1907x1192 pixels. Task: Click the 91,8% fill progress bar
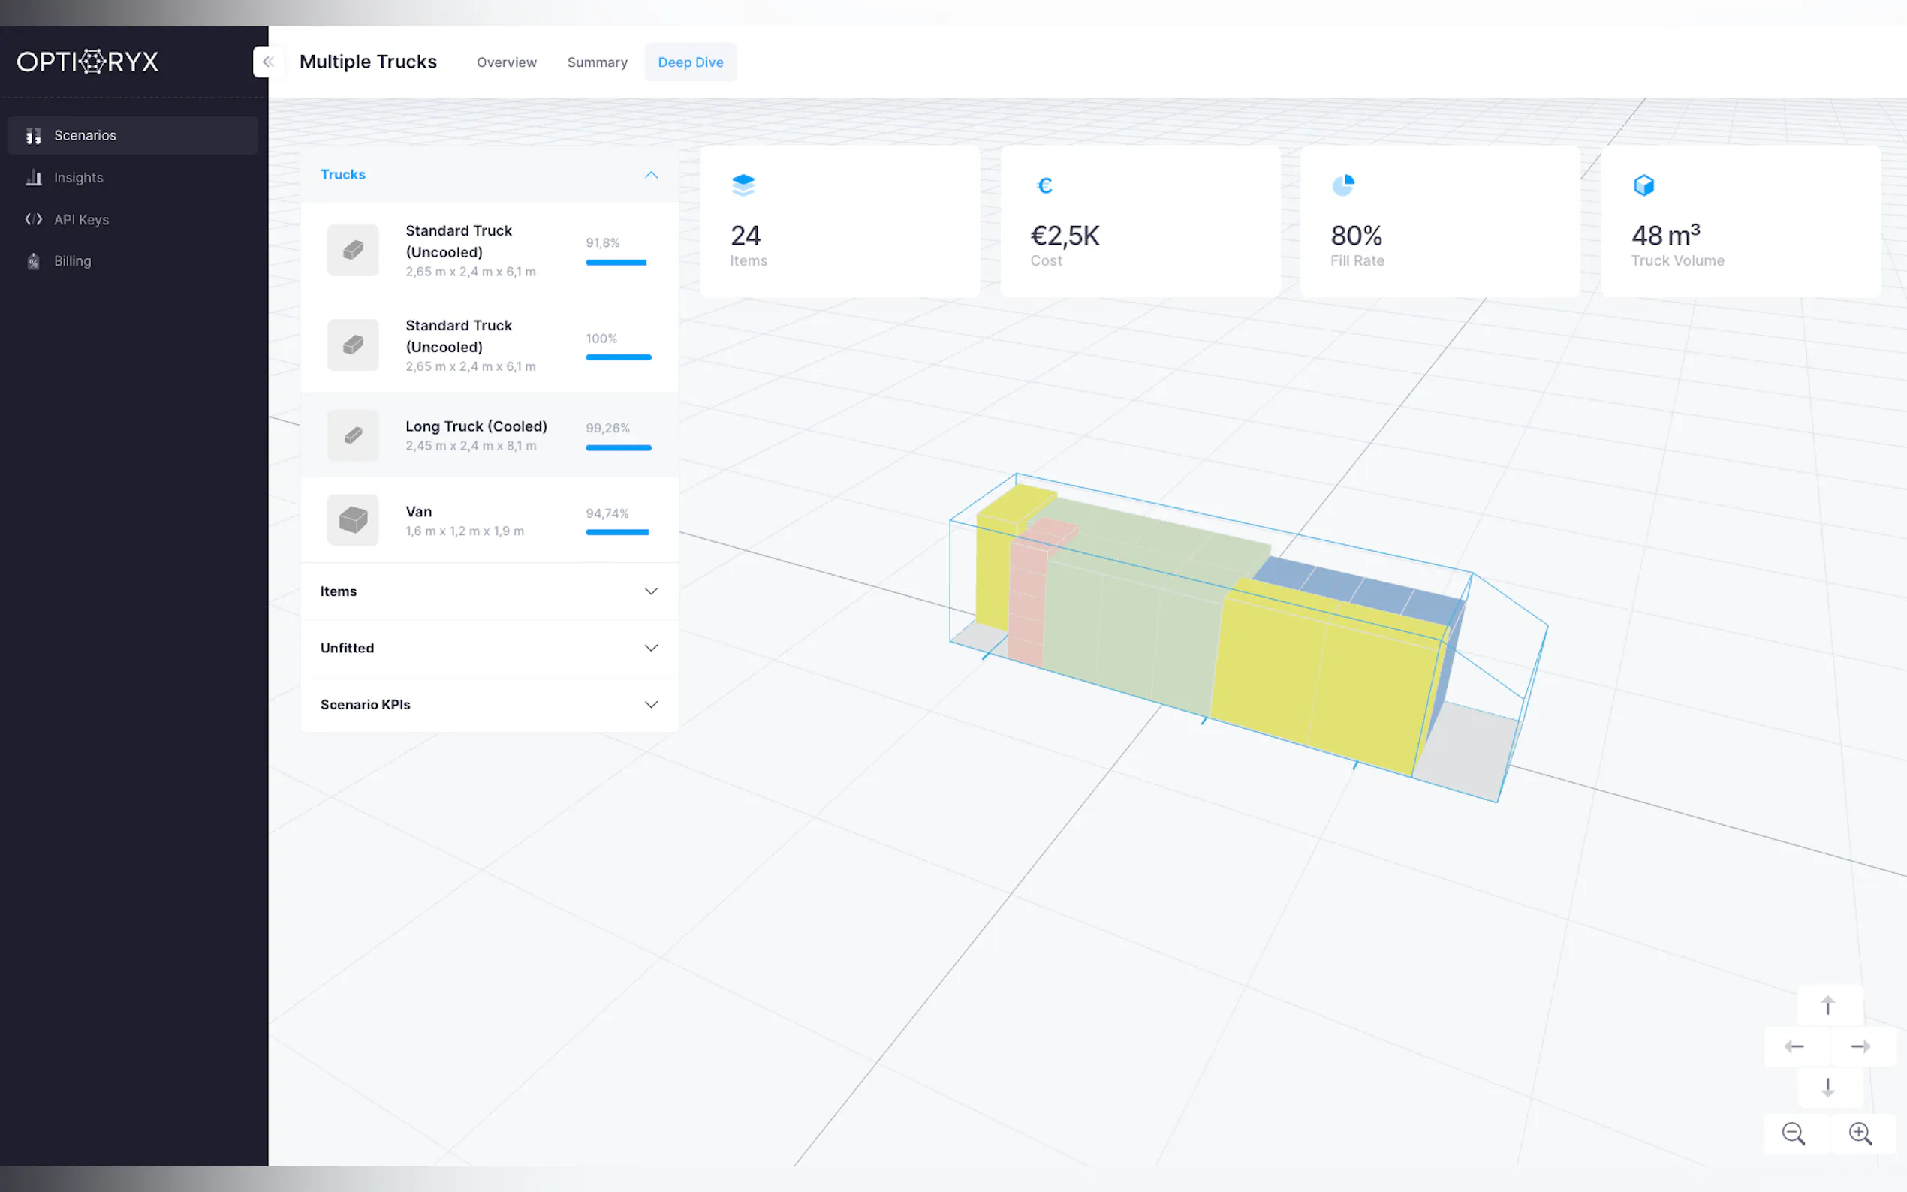coord(616,263)
